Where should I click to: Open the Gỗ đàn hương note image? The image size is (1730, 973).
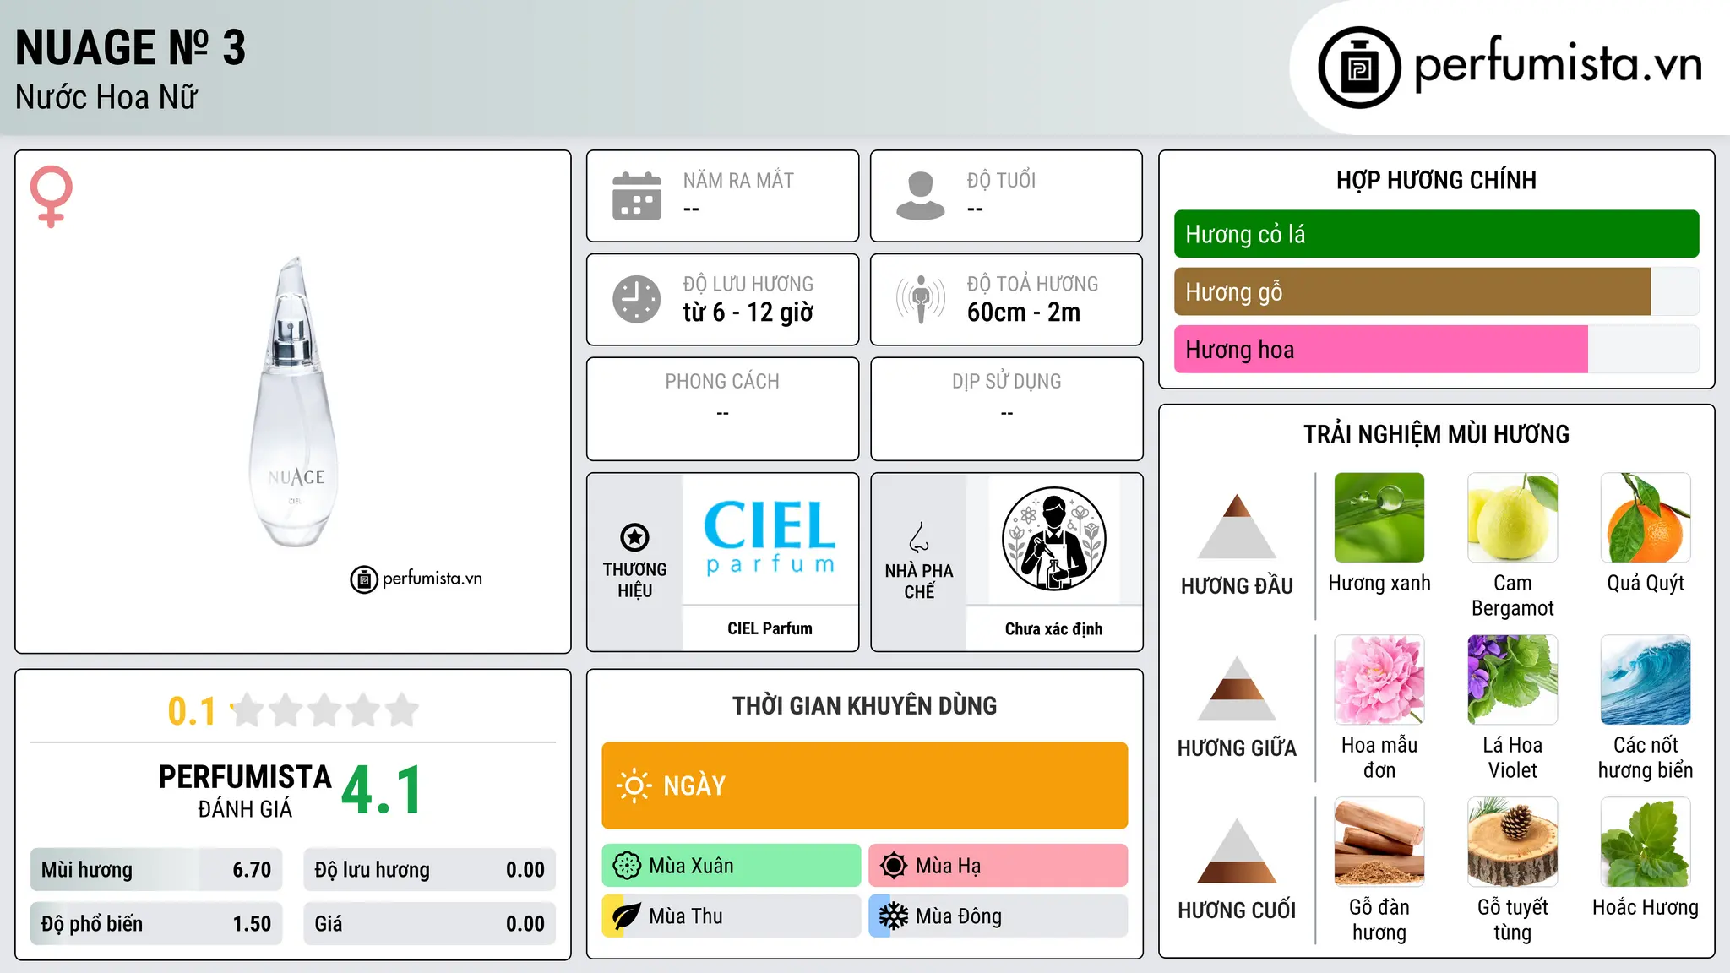pos(1379,842)
